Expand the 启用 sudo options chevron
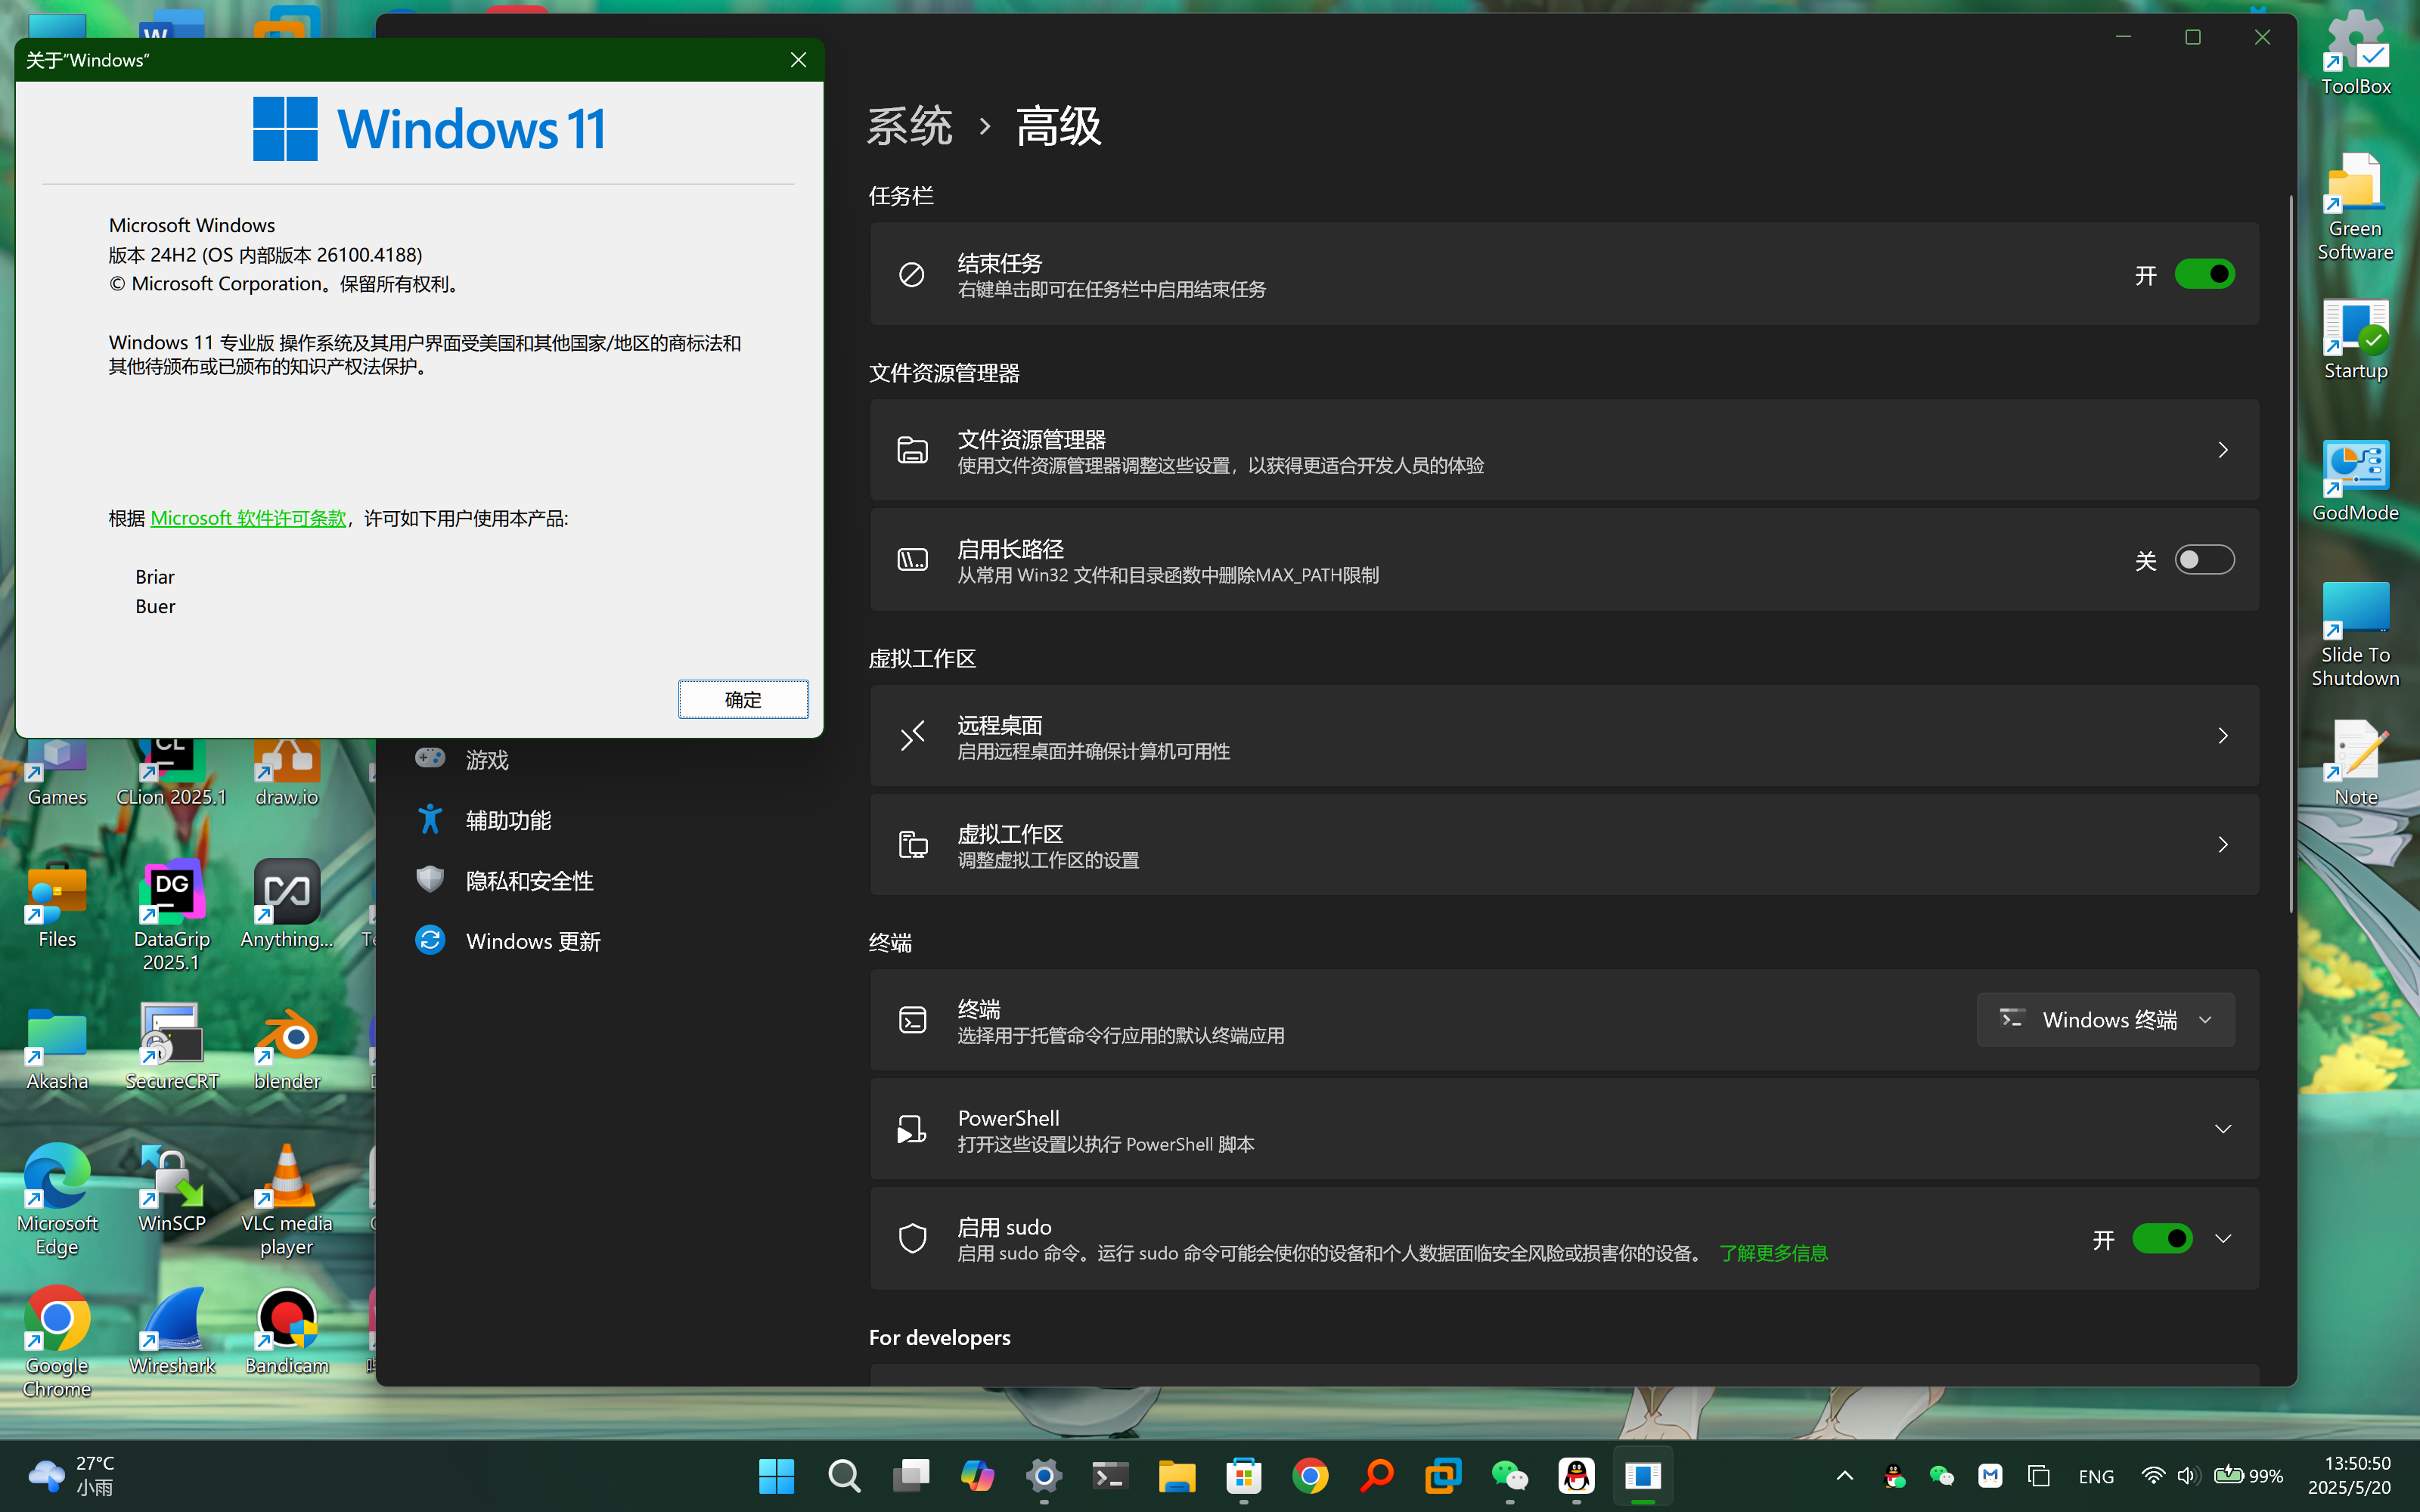This screenshot has width=2420, height=1512. pyautogui.click(x=2222, y=1239)
